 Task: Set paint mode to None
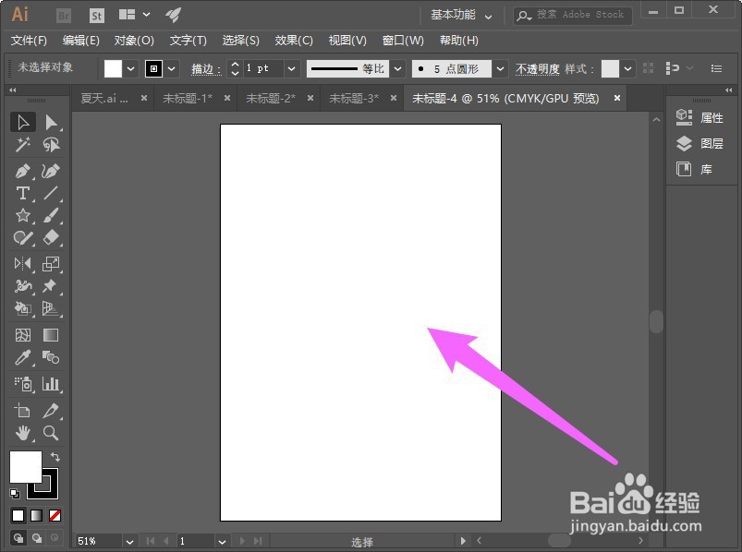[55, 515]
